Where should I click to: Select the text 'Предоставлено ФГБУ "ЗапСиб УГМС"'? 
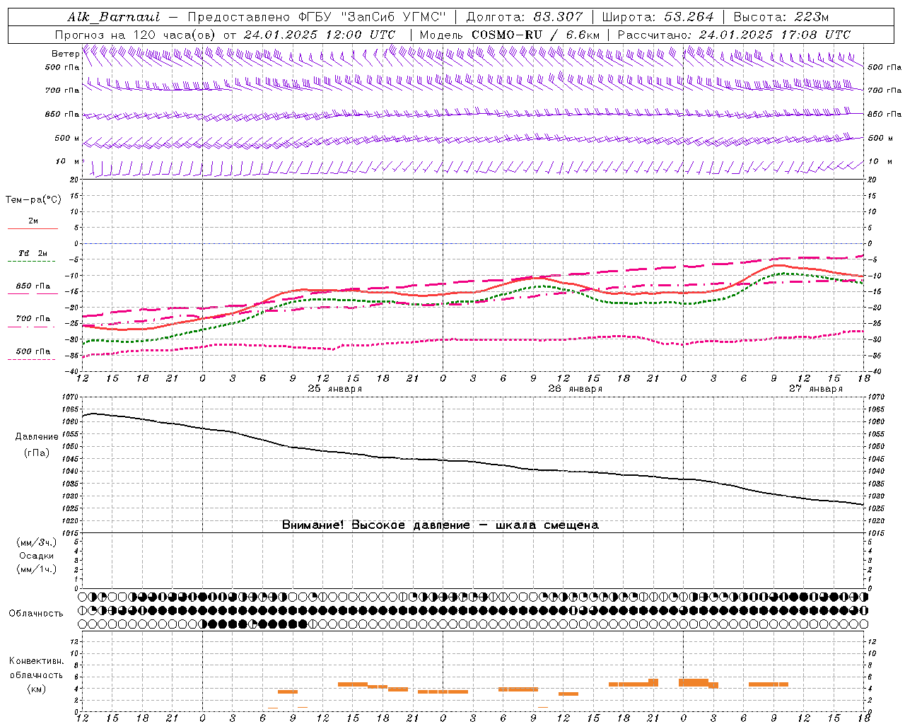[x=317, y=17]
